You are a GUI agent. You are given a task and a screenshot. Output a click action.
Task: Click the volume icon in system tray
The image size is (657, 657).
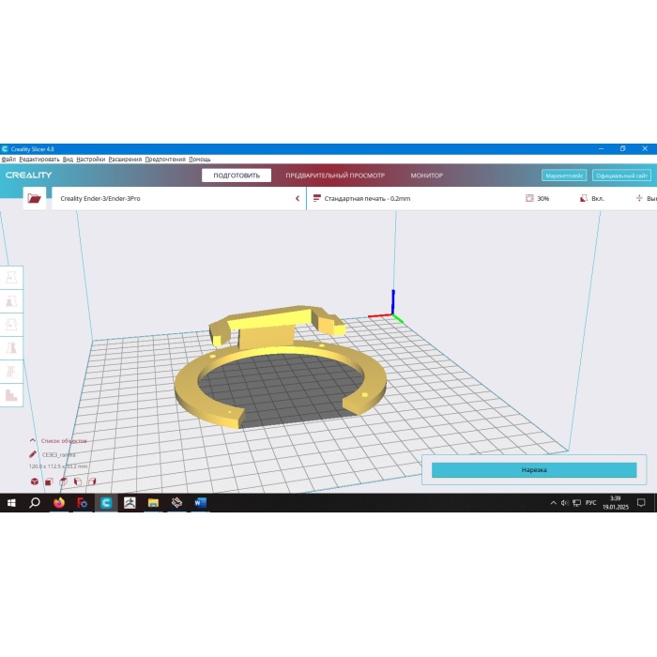point(564,502)
